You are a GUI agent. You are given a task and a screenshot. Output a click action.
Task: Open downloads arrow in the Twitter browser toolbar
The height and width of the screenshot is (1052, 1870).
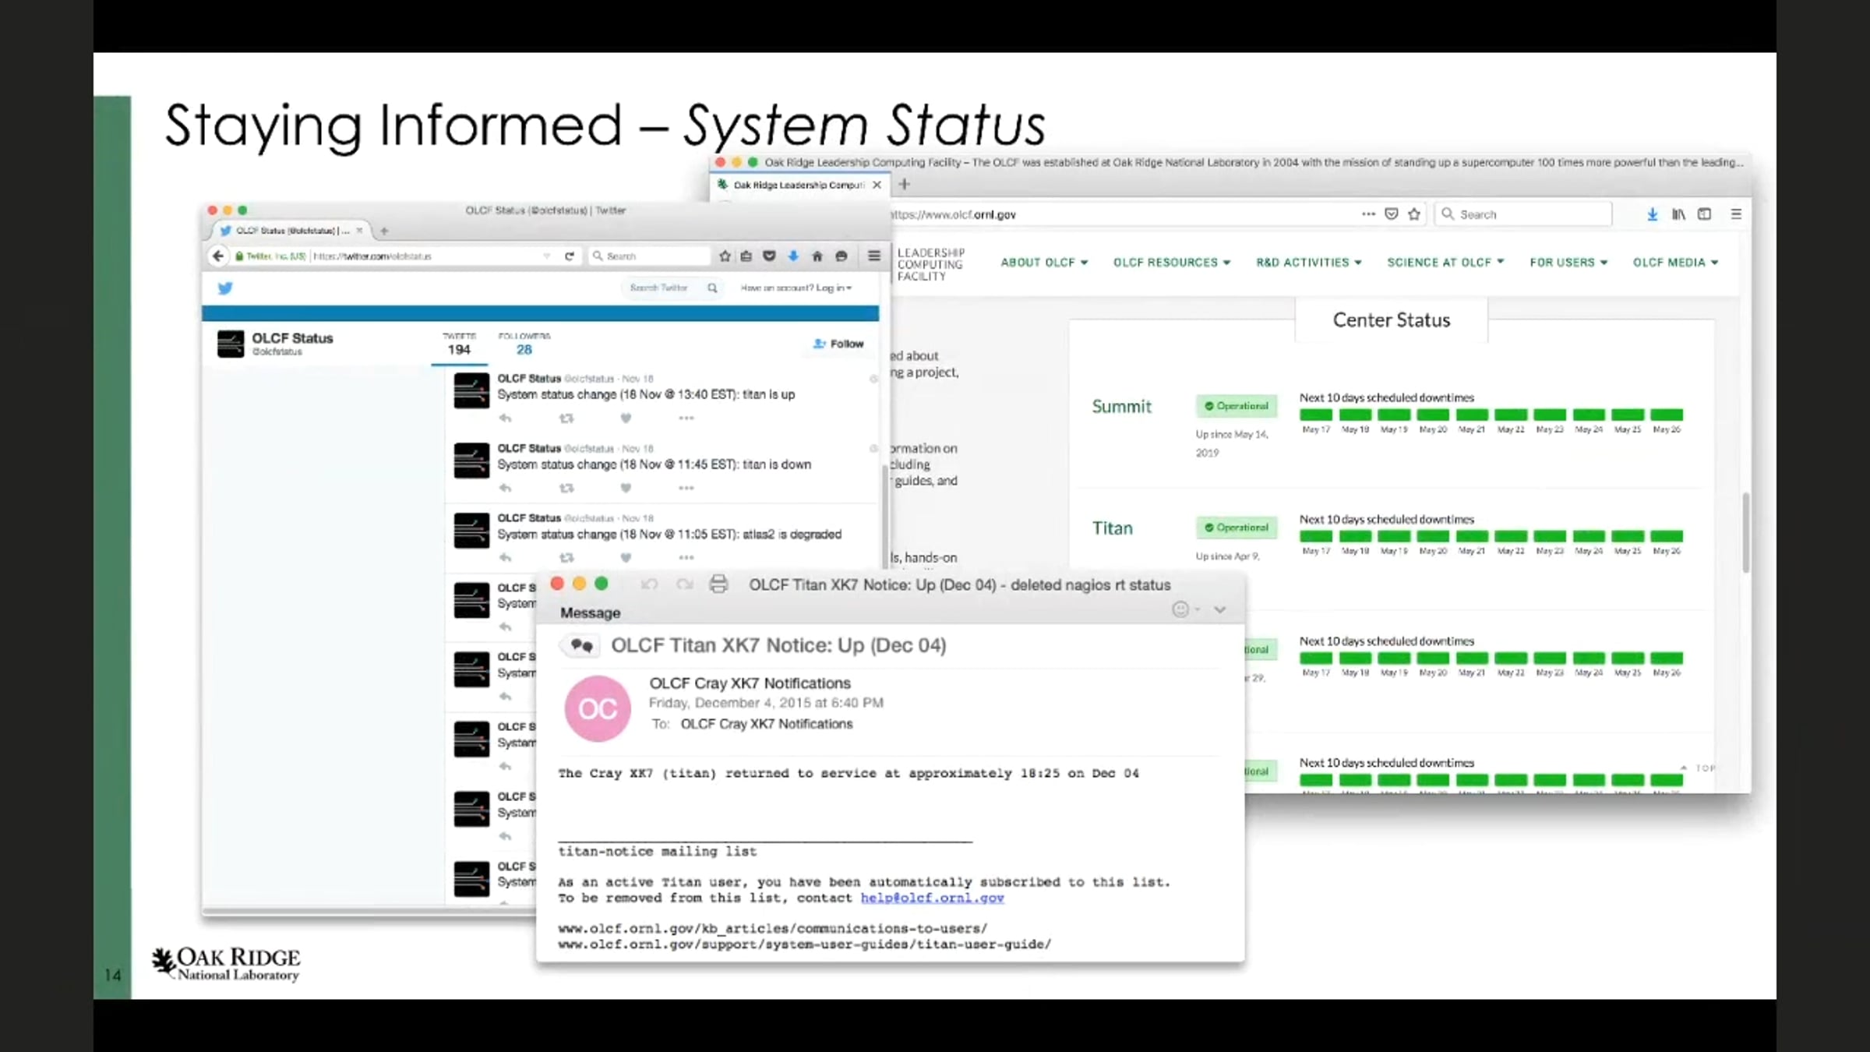tap(793, 256)
